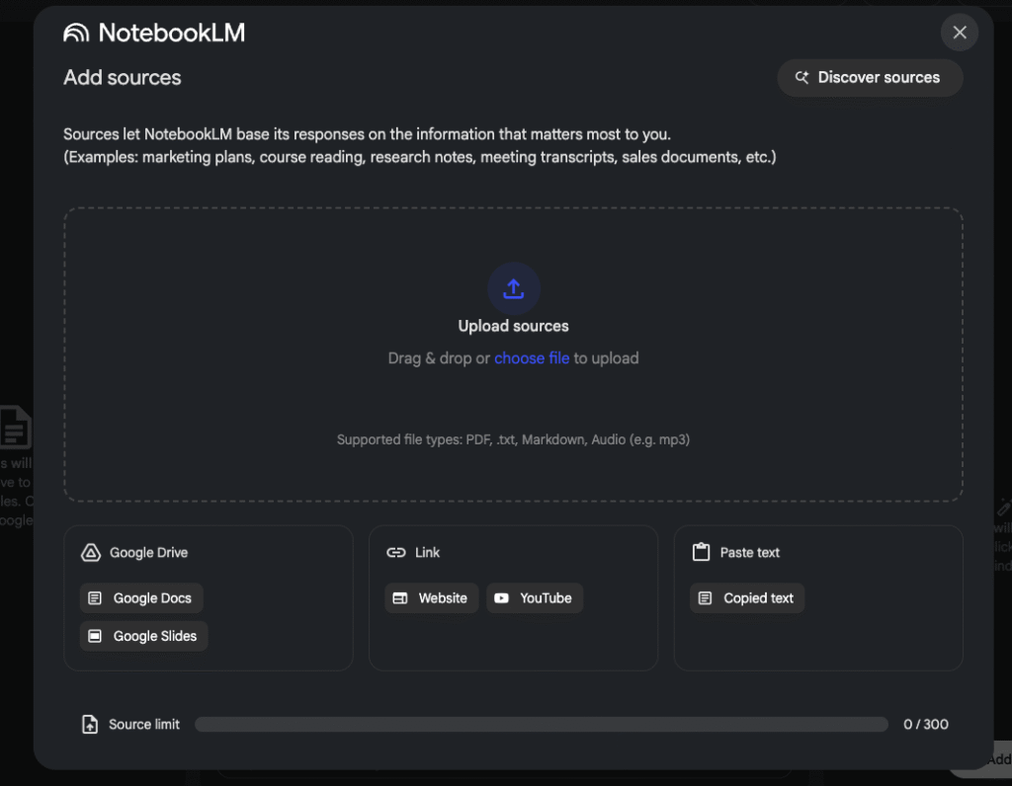
Task: Click the text icon in Copied text chip
Action: [x=706, y=598]
